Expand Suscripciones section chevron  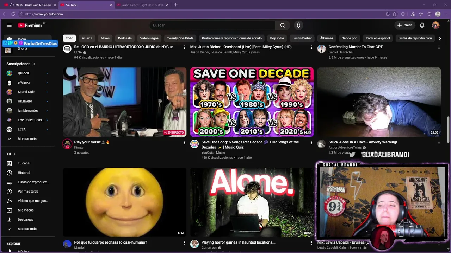(34, 64)
